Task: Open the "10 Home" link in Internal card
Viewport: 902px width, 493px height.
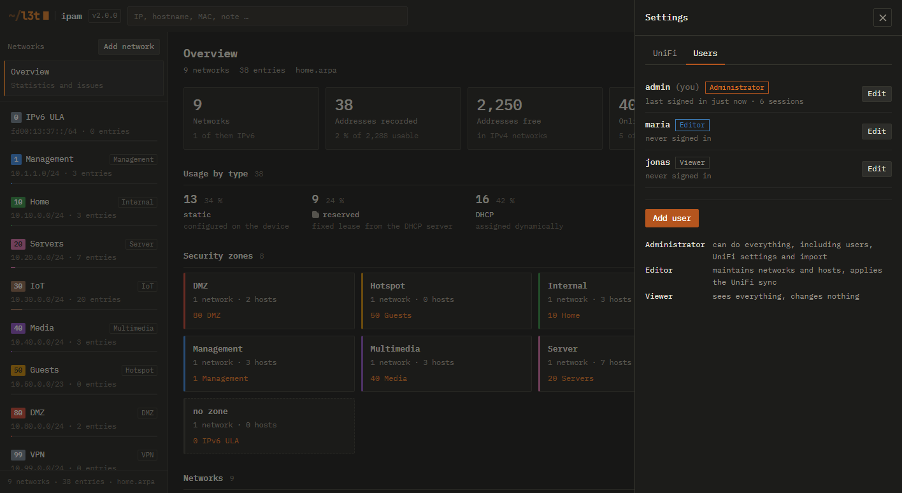Action: pos(564,315)
